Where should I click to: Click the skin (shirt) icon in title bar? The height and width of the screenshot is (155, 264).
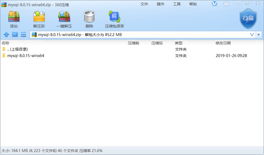coord(214,3)
